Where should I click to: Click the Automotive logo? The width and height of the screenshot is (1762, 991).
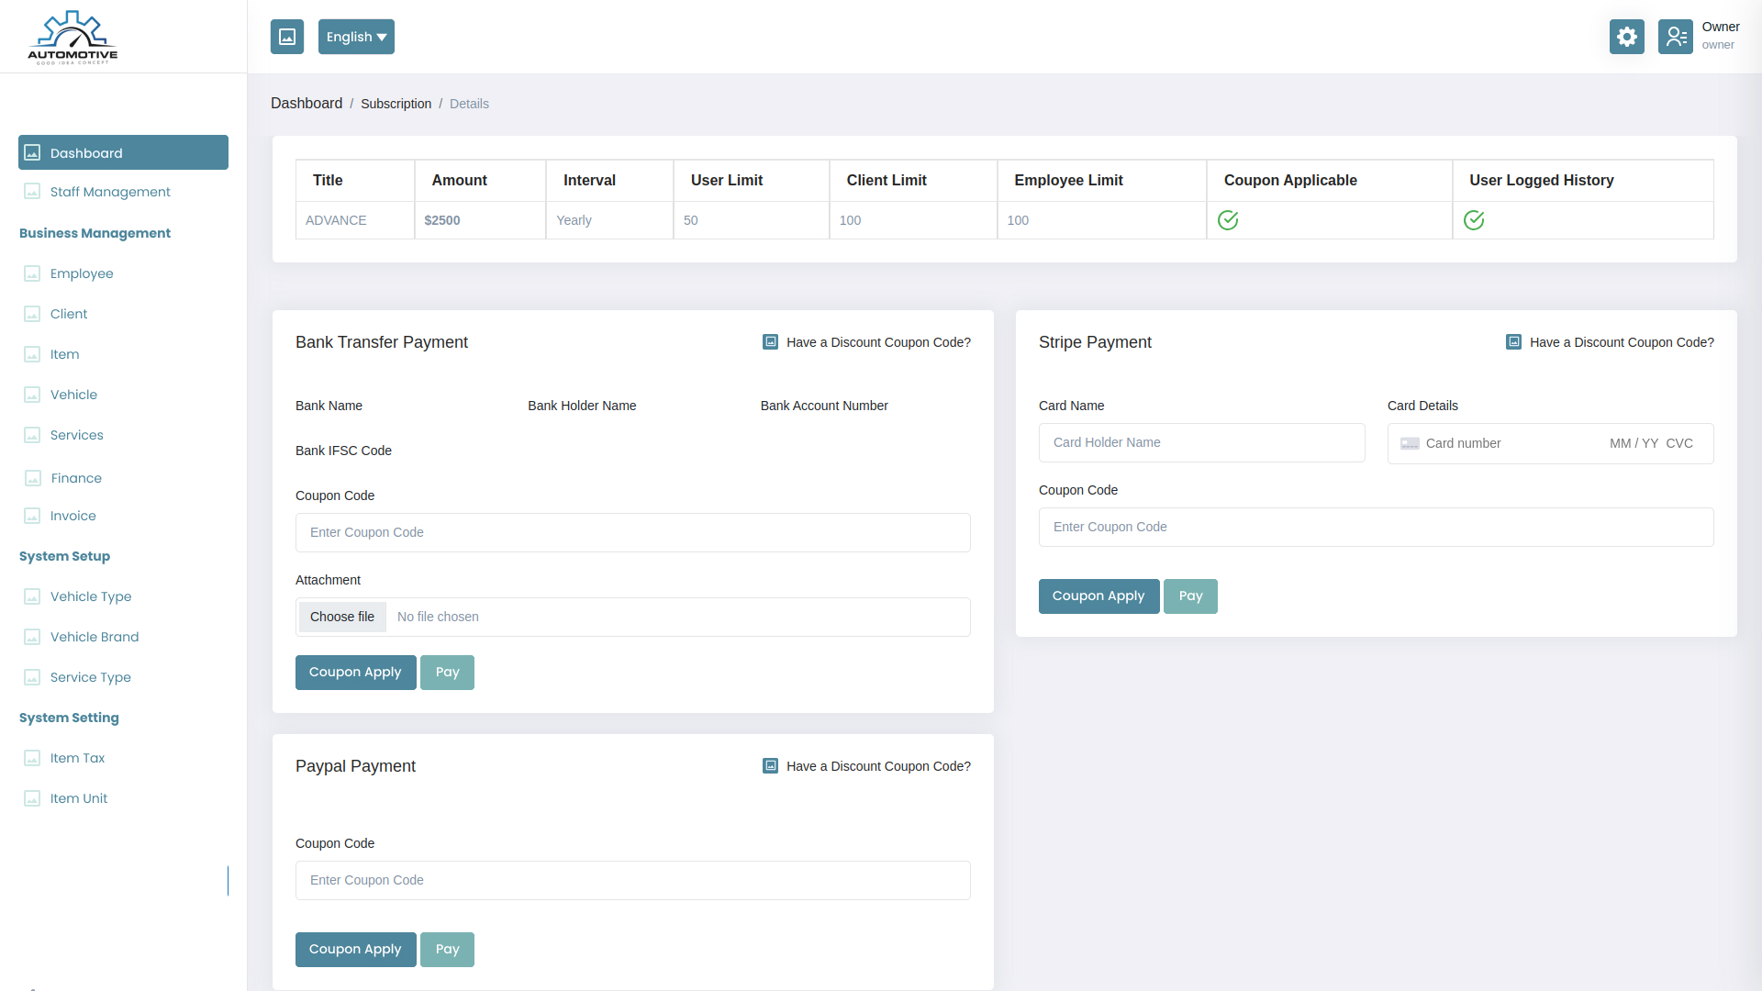(72, 37)
